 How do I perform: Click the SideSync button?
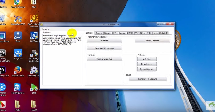pos(147,59)
